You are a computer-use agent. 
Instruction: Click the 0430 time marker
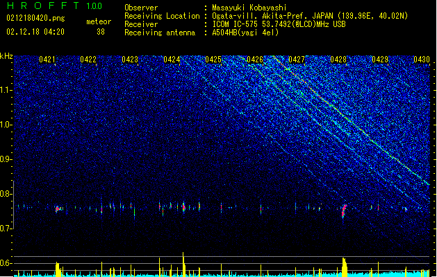pyautogui.click(x=422, y=60)
